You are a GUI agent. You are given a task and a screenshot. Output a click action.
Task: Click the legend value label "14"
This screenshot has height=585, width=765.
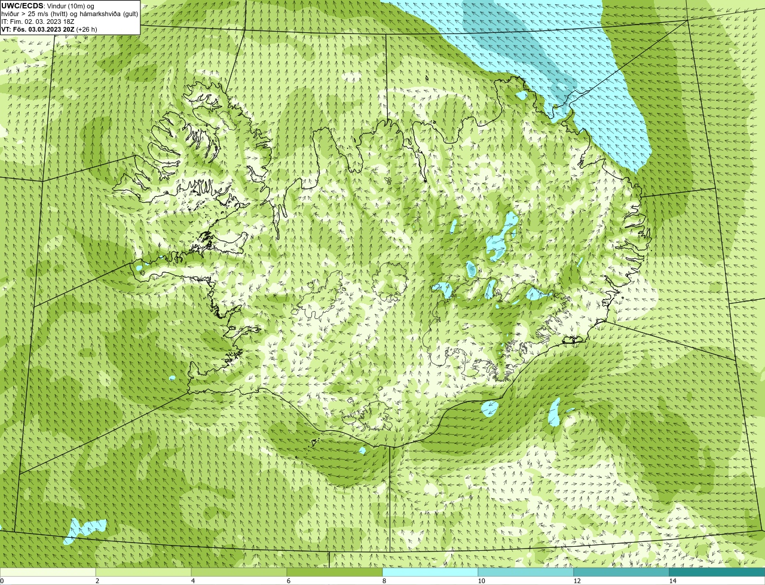pos(673,581)
